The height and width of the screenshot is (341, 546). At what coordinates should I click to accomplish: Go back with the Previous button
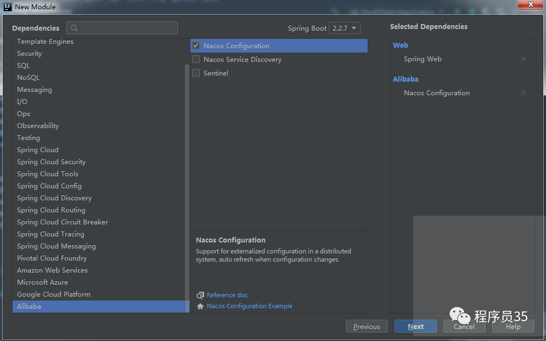click(367, 326)
